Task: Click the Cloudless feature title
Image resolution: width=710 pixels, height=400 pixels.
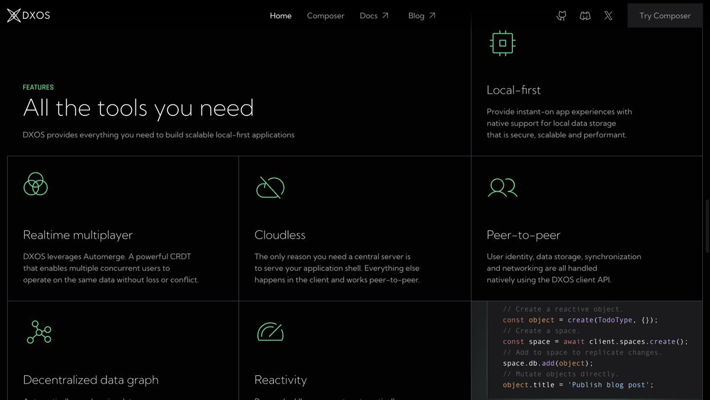Action: (x=280, y=235)
